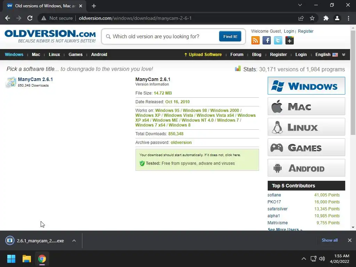Click here to start download manually

click(x=233, y=155)
